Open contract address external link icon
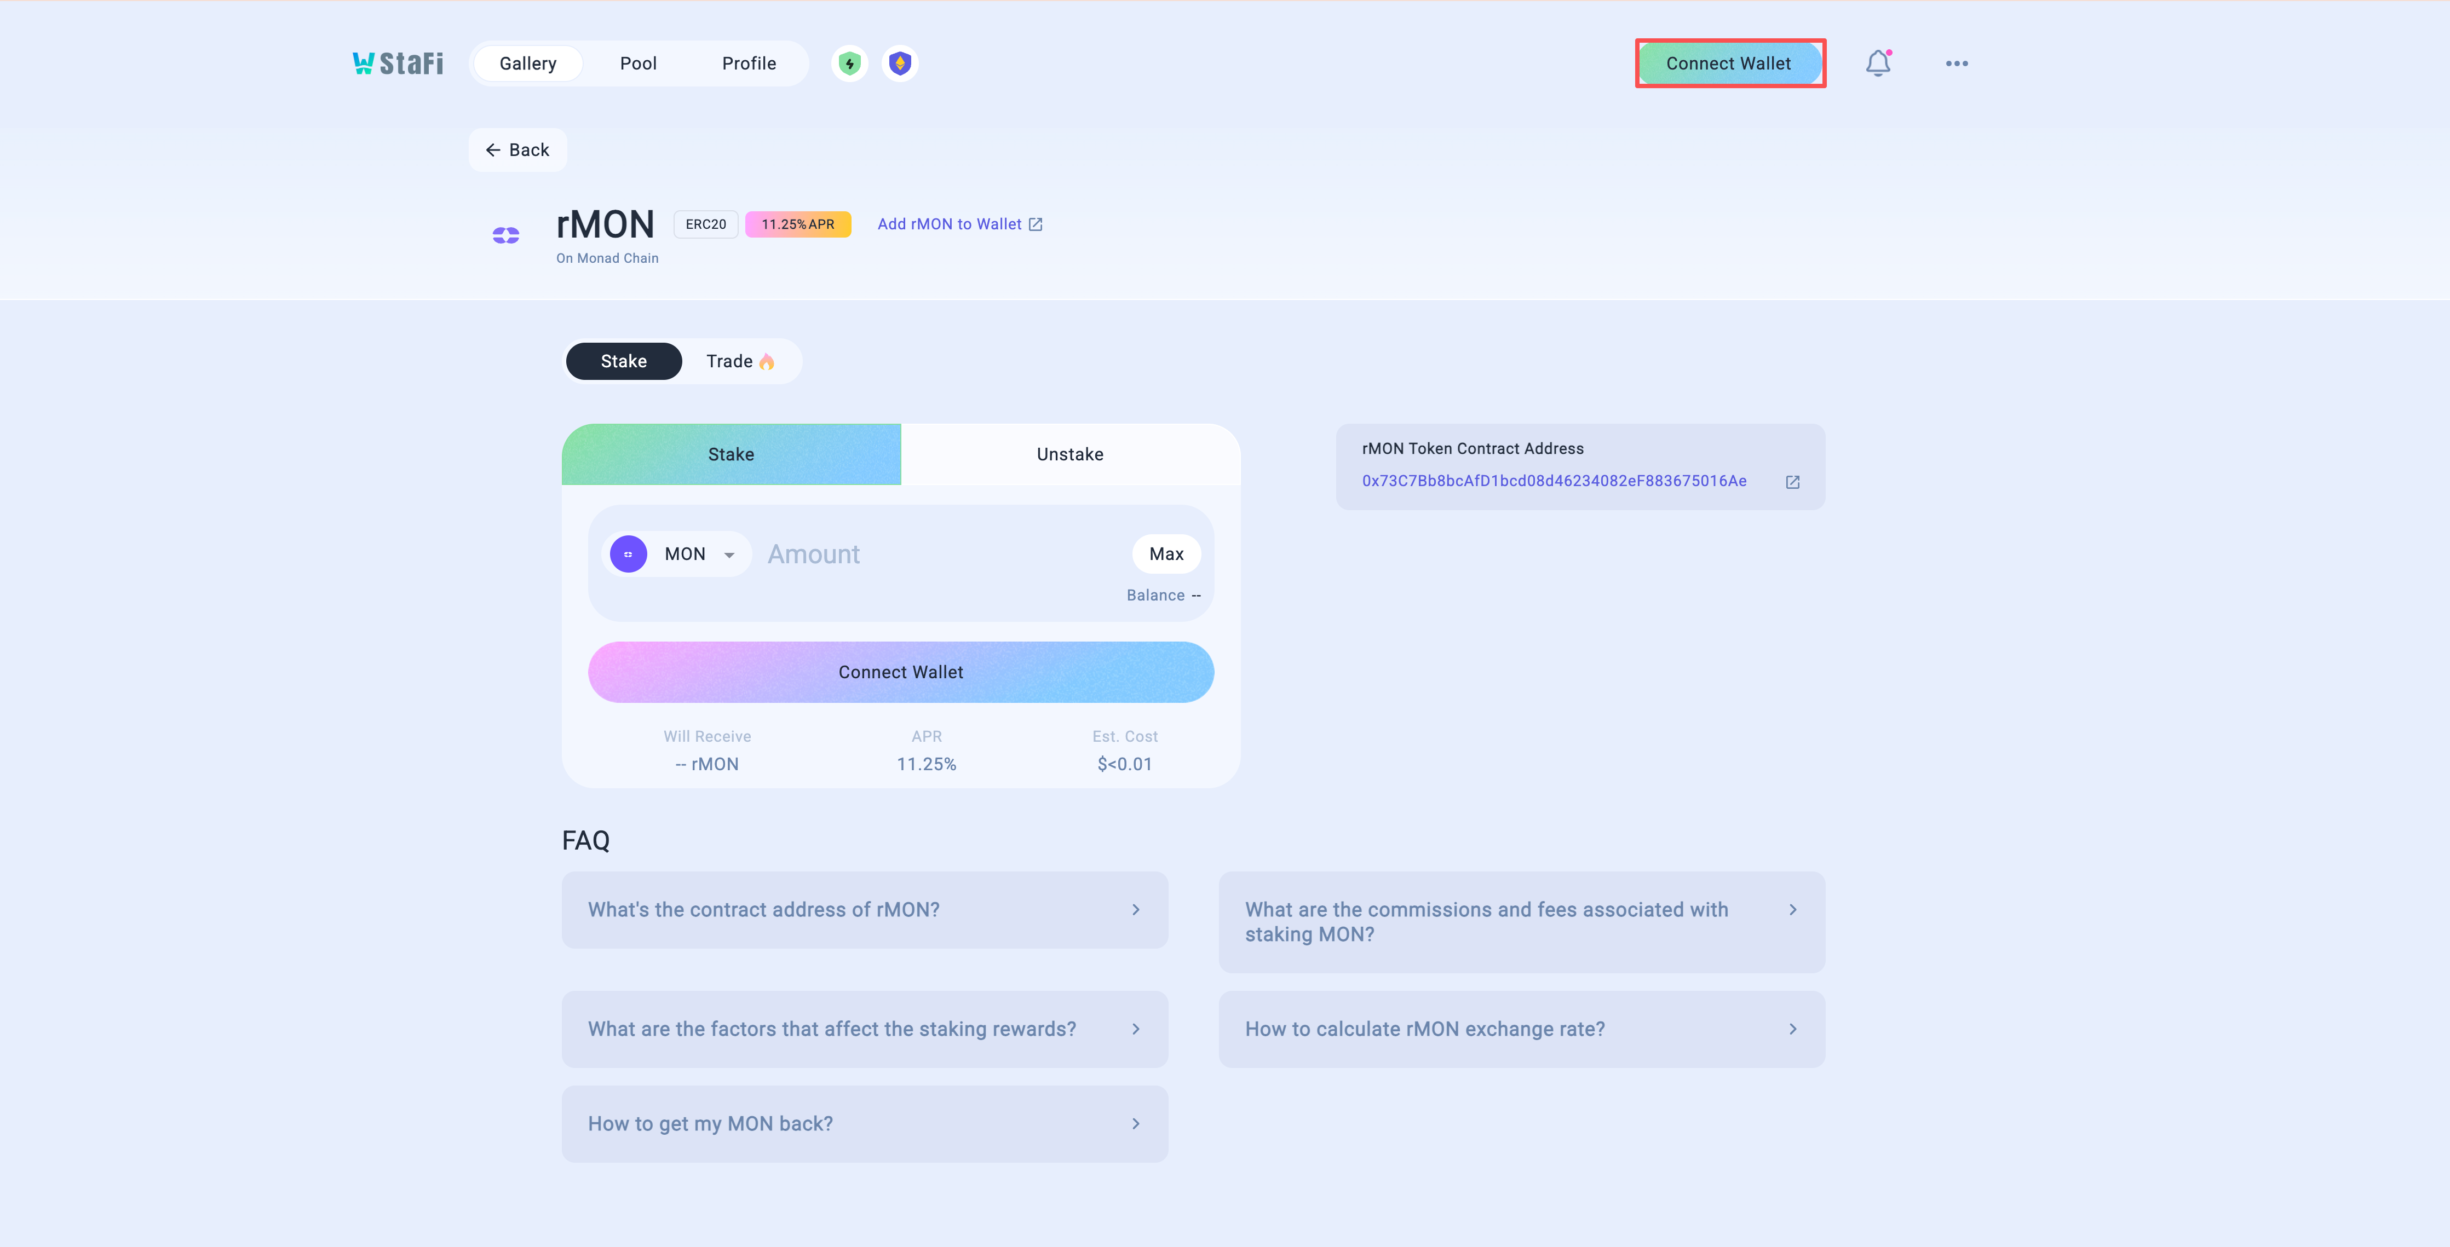 [1793, 482]
